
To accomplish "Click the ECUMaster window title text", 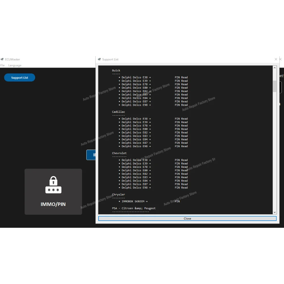I will [12, 59].
